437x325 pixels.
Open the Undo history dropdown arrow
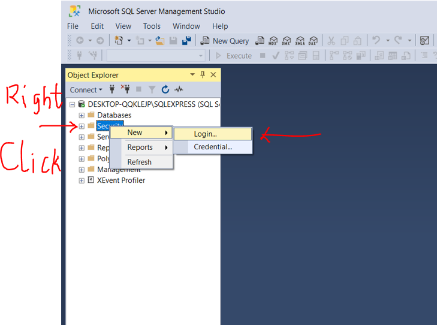[x=388, y=41]
